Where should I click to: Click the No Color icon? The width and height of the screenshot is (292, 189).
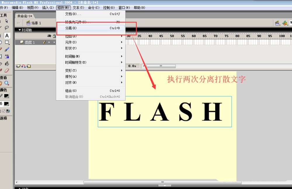[4, 111]
